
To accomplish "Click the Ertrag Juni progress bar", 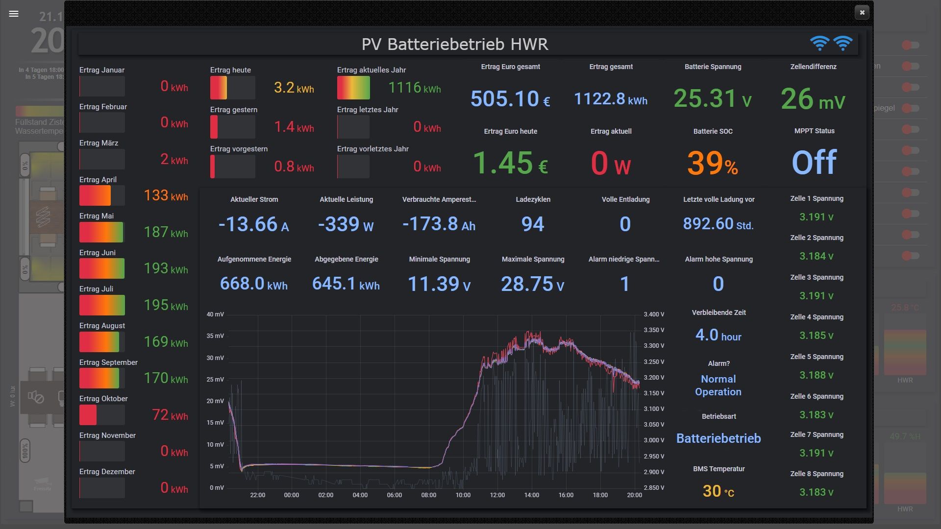I will [102, 268].
